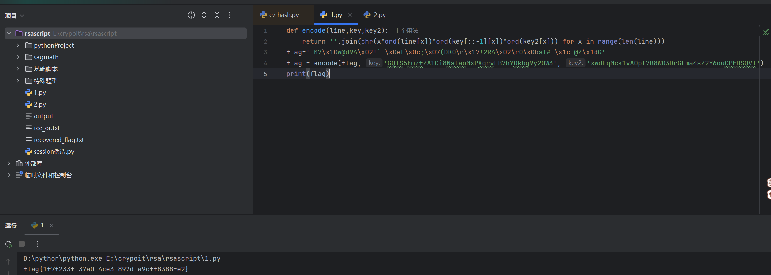
Task: Rerun the script with rerun icon
Action: point(9,244)
